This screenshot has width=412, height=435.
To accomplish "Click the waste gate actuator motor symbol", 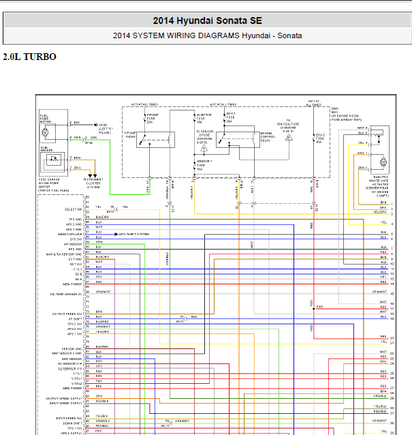I will [x=383, y=162].
